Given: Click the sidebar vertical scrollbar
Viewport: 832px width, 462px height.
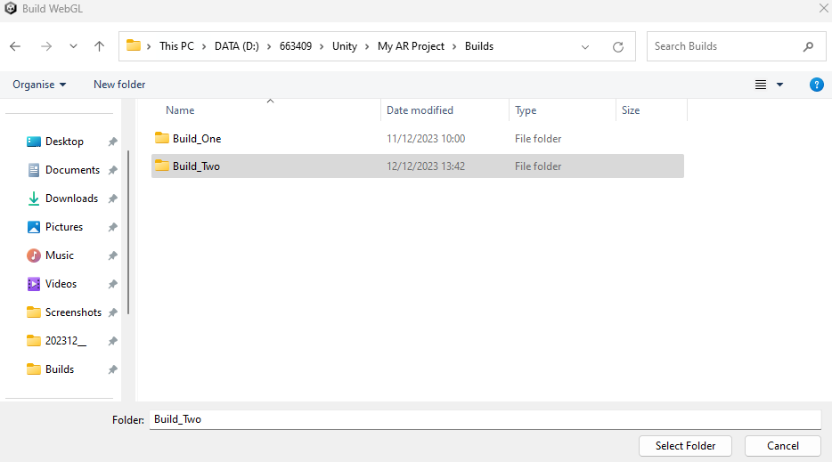Looking at the screenshot, I should 129,231.
